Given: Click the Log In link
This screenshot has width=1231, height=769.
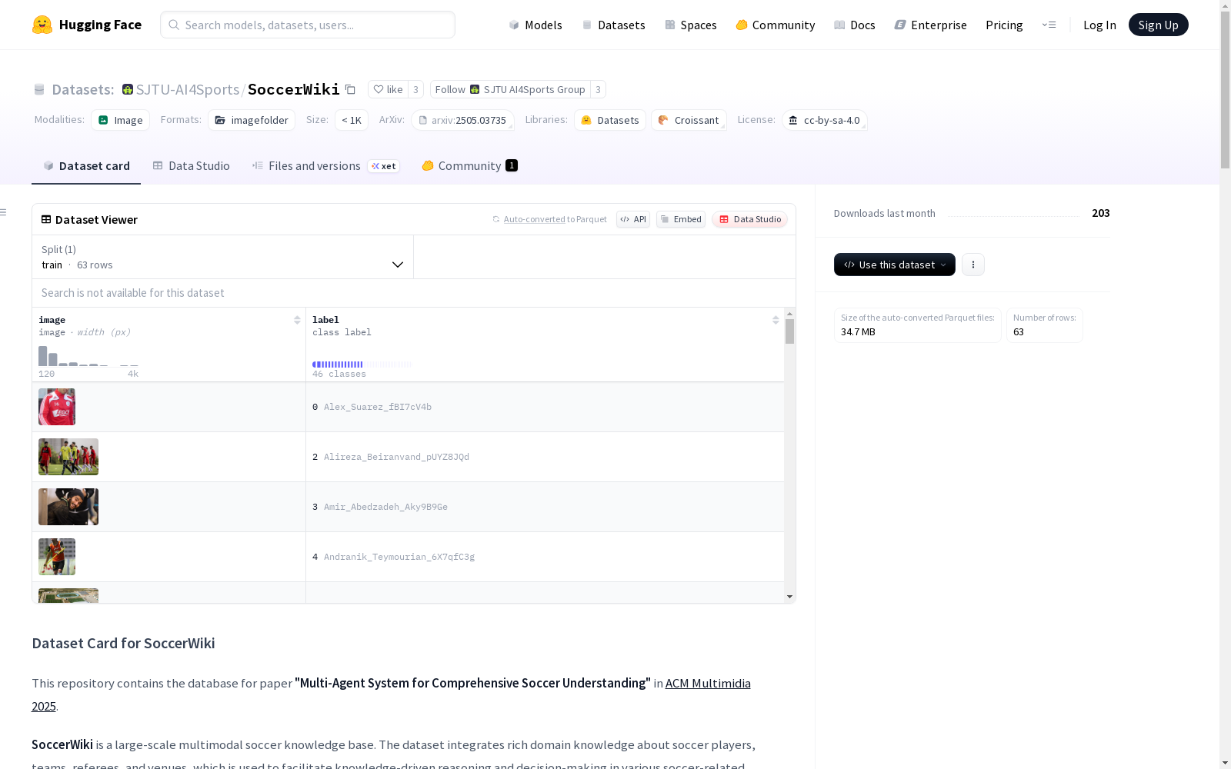Looking at the screenshot, I should [1099, 25].
